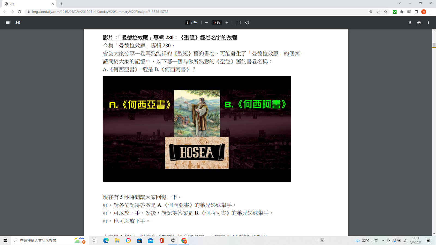Click the Chrome icon on the taskbar
Viewport: 436px width, 245px height.
[184, 240]
